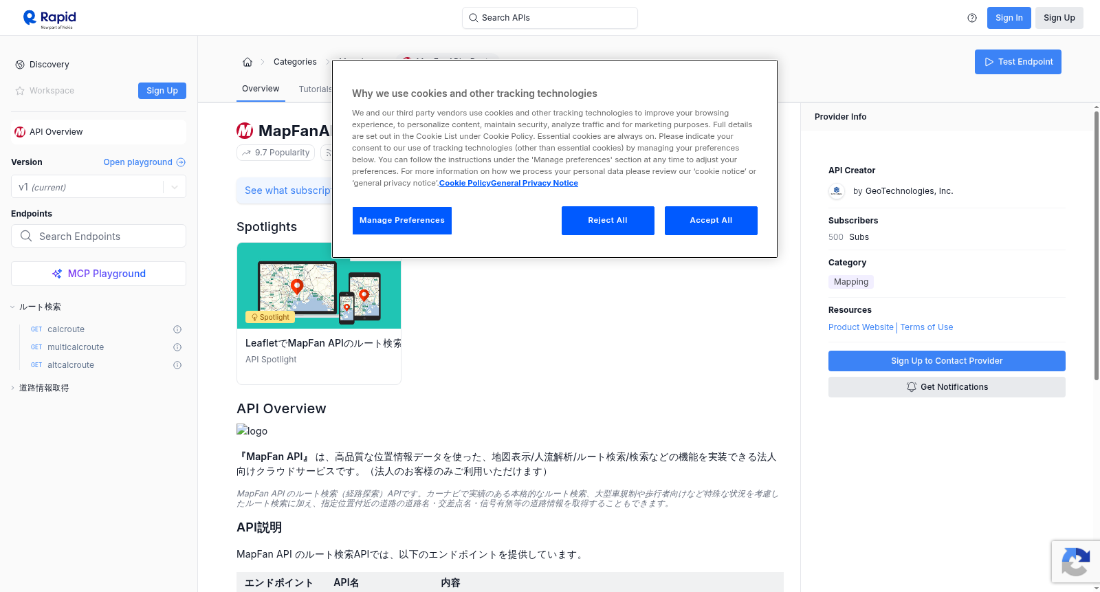Open the calcroute endpoint
This screenshot has width=1100, height=592.
point(66,329)
